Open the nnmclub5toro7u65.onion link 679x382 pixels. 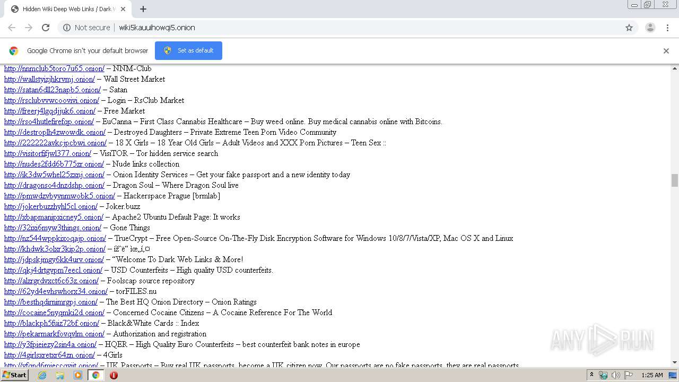tap(54, 68)
